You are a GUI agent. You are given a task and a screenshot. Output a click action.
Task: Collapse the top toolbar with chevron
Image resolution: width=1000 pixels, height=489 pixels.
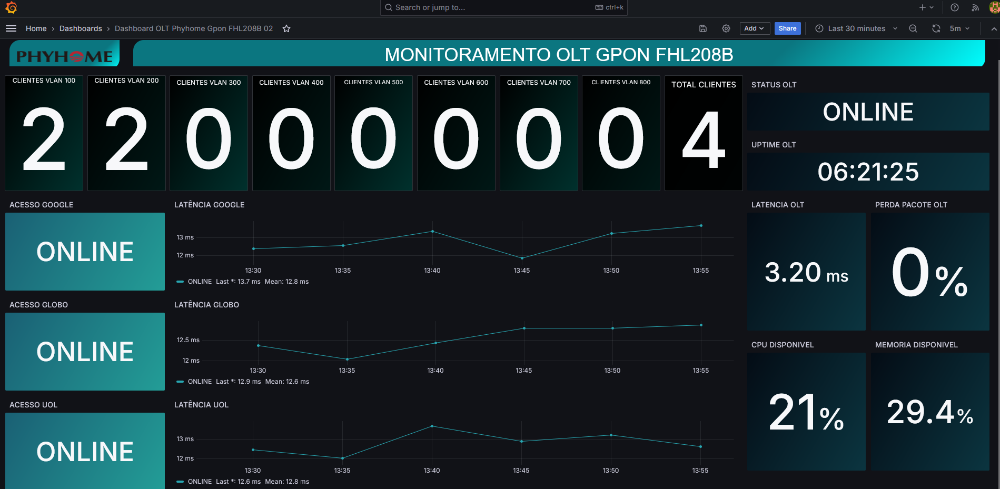coord(994,28)
